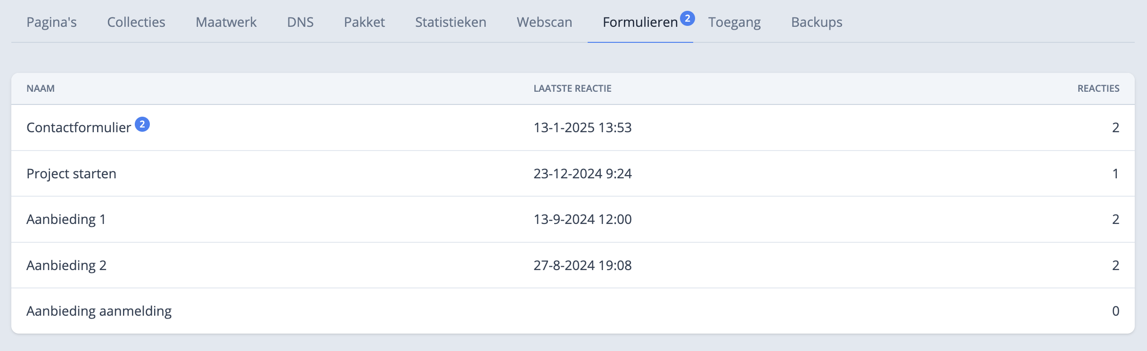Click the notification badge next to Formulieren
Viewport: 1147px width, 351px height.
(x=687, y=18)
